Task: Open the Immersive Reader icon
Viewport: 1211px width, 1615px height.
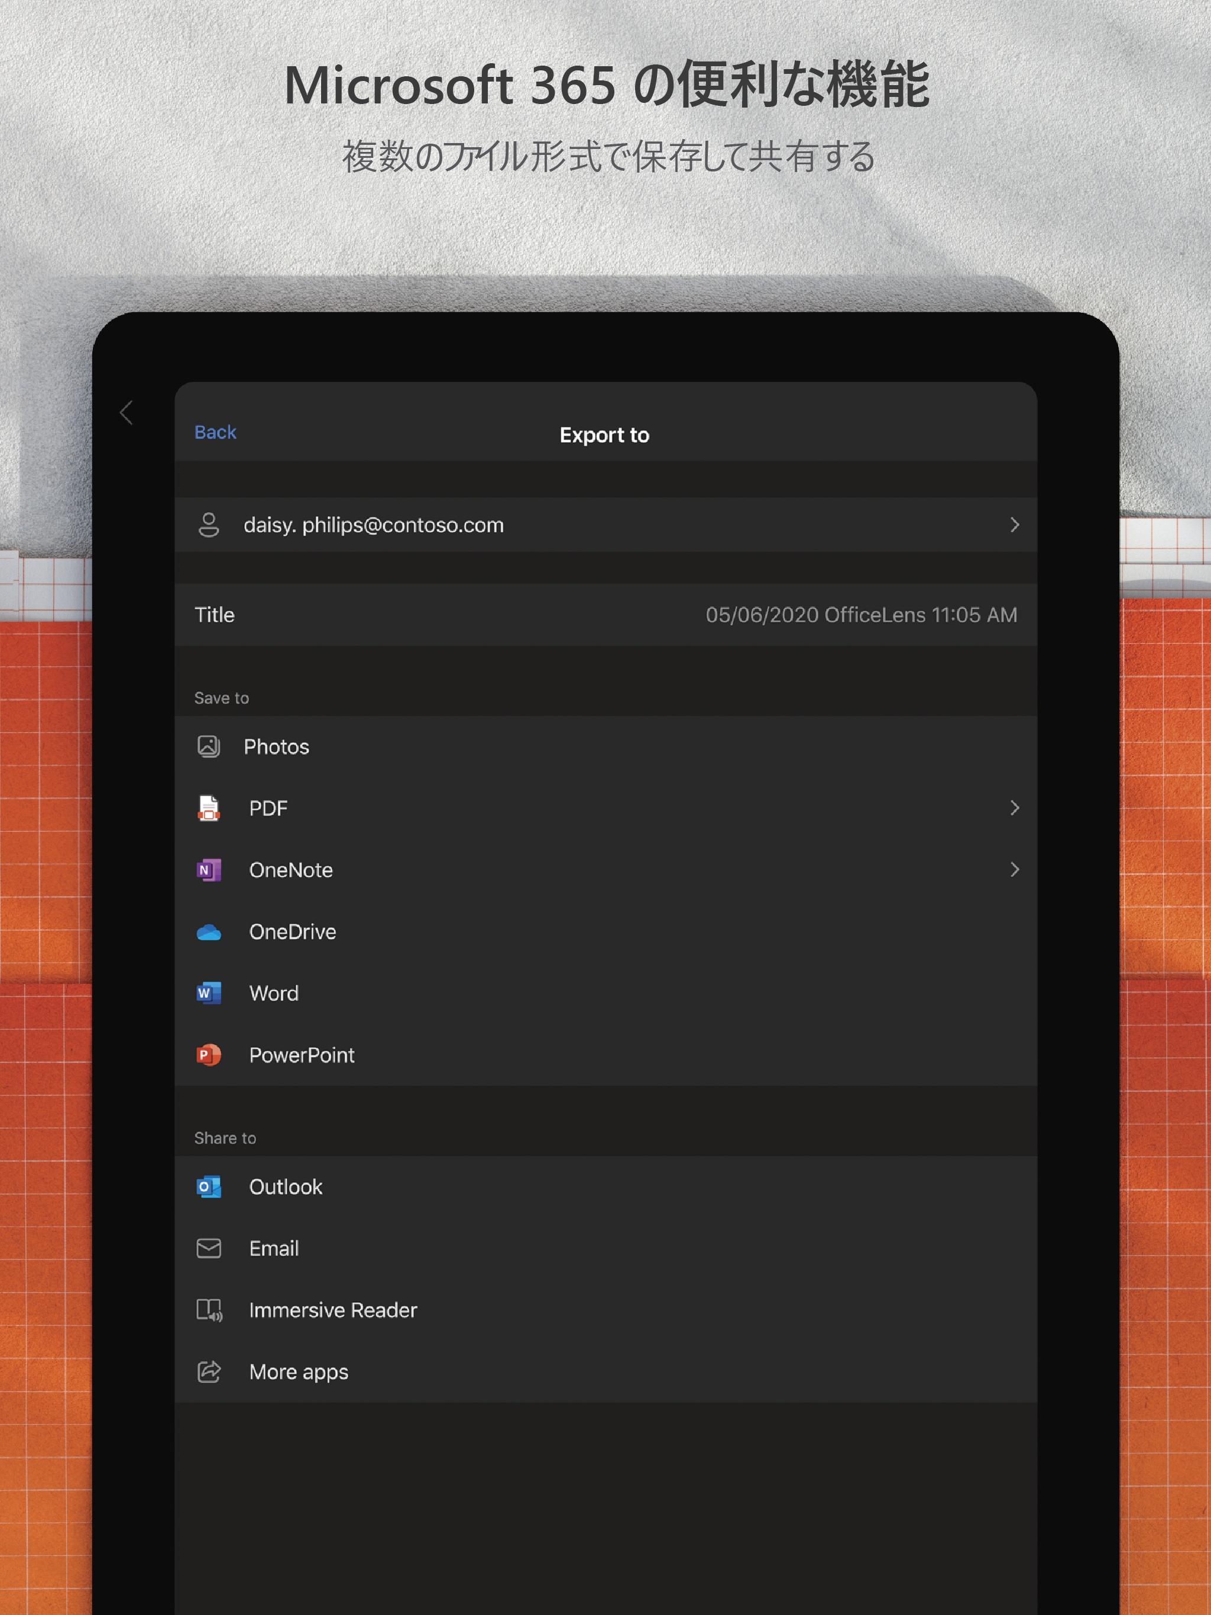Action: click(x=209, y=1310)
